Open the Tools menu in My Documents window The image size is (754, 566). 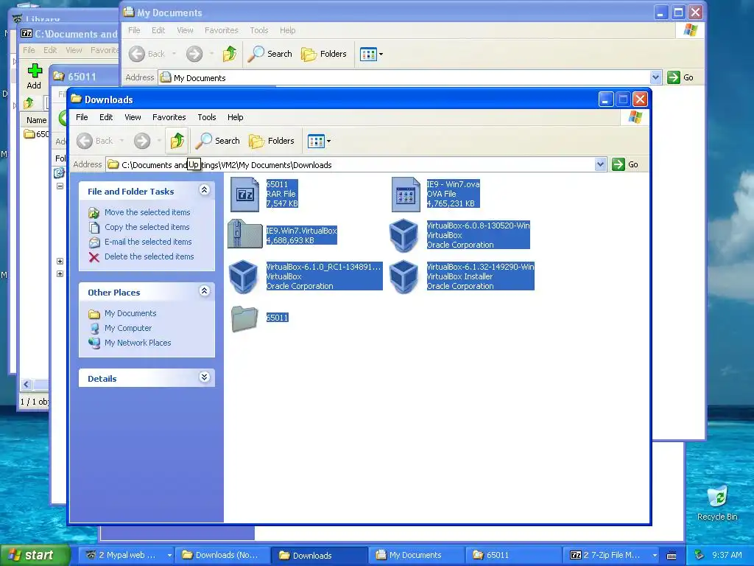click(258, 30)
